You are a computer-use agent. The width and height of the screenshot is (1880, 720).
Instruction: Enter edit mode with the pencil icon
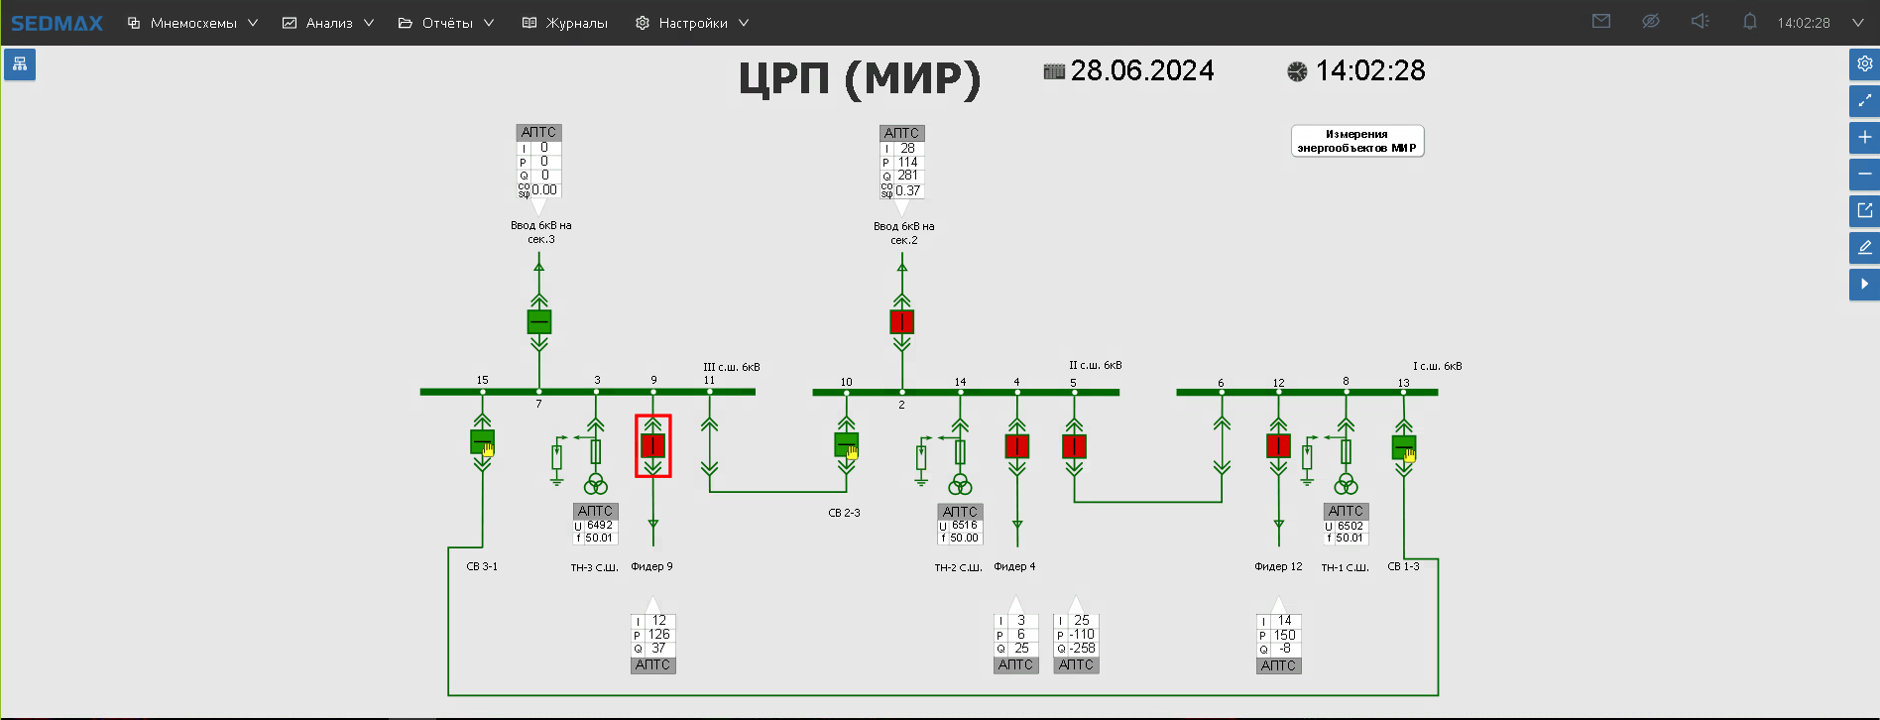(1864, 248)
